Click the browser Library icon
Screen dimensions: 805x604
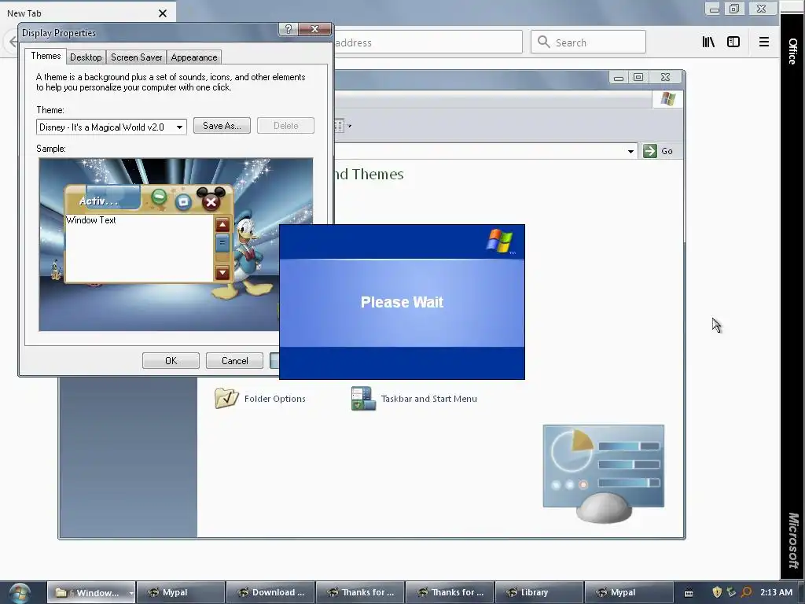tap(708, 42)
